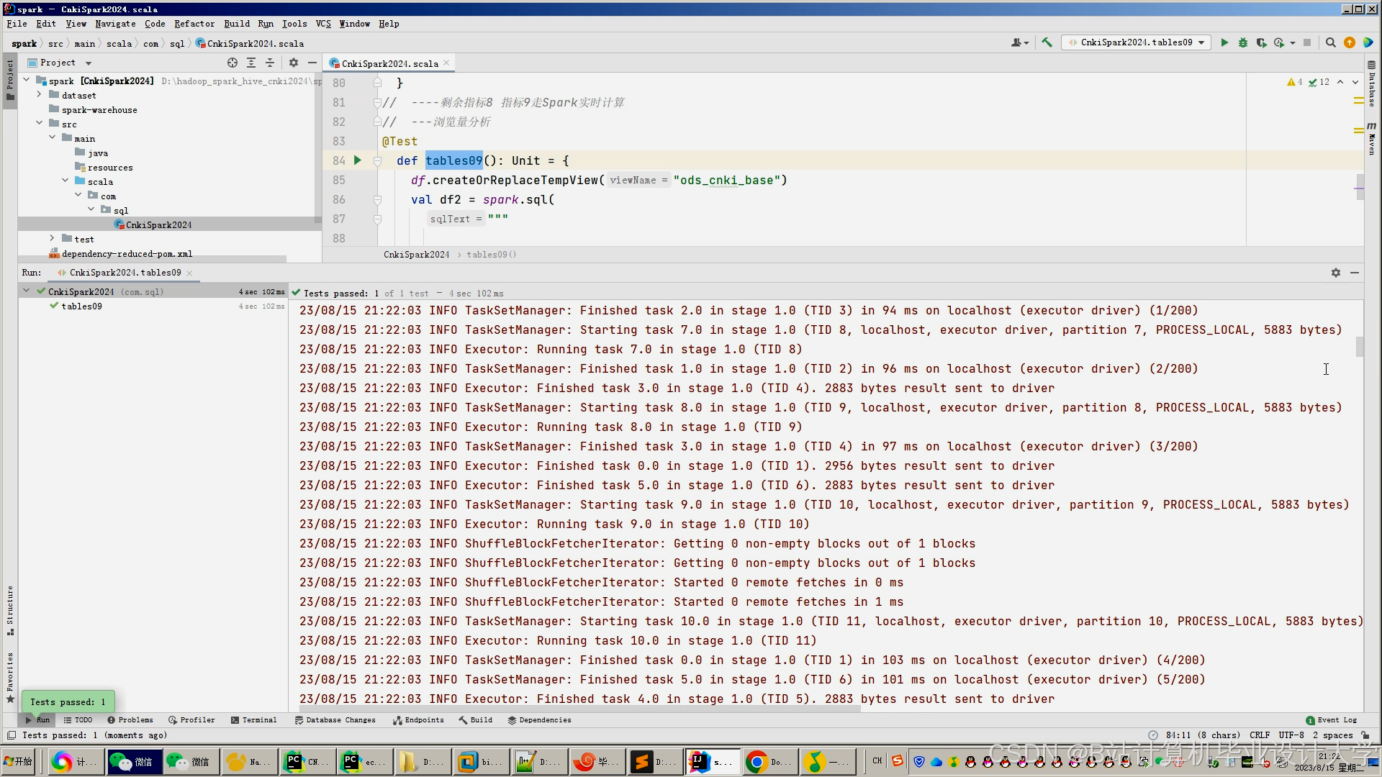Viewport: 1382px width, 777px height.
Task: Switch to the Terminal tool window tab
Action: click(254, 719)
